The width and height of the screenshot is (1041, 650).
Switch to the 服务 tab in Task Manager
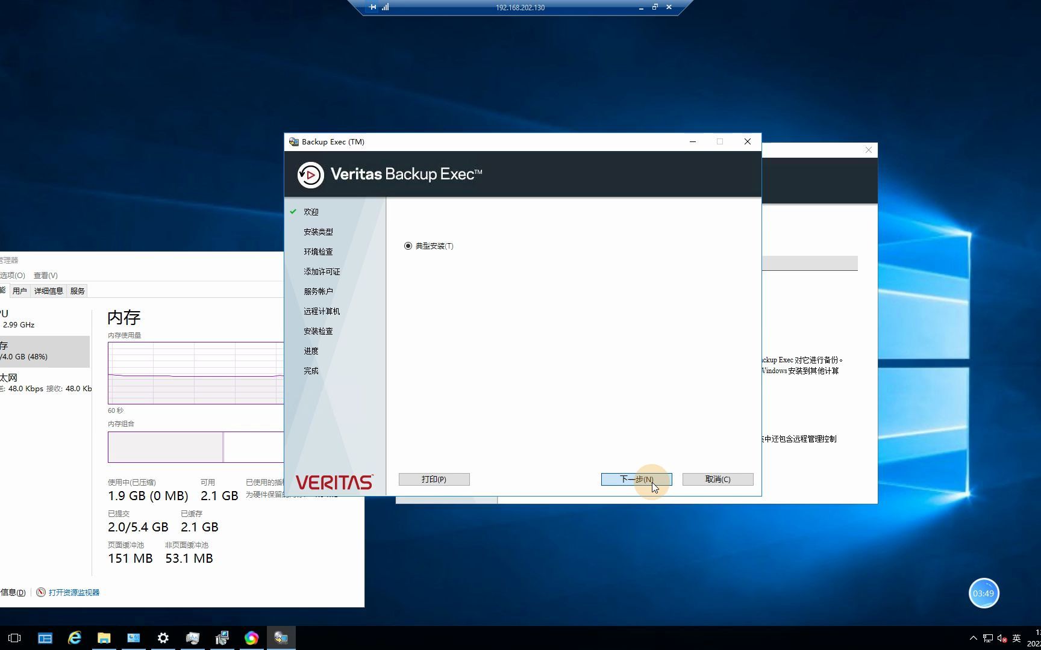coord(77,291)
